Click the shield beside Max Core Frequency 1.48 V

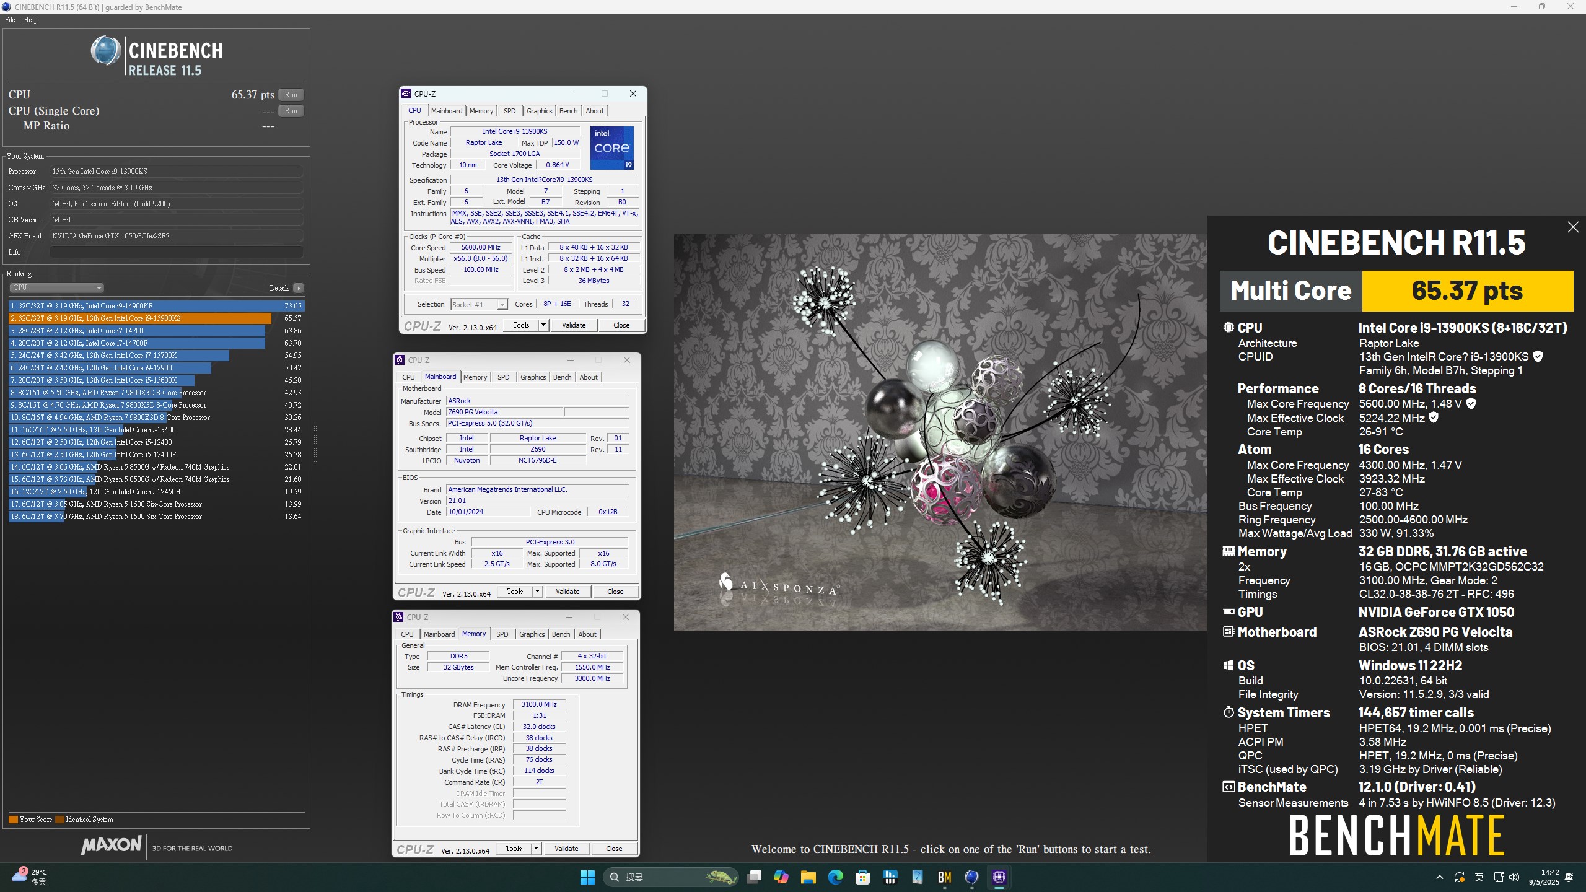point(1471,403)
